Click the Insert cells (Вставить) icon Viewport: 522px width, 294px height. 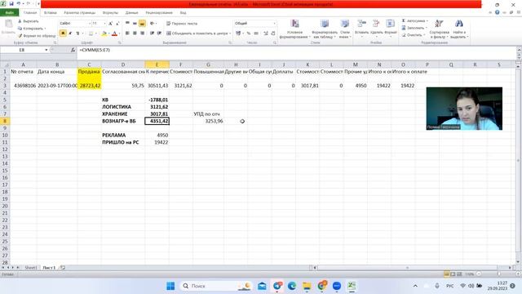point(361,24)
